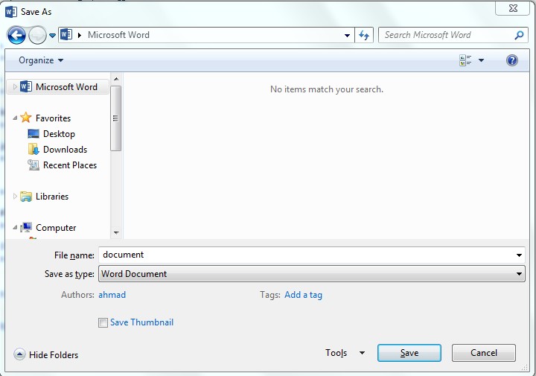Viewport: 536px width, 376px height.
Task: Collapse the Favorites group
Action: [x=15, y=118]
